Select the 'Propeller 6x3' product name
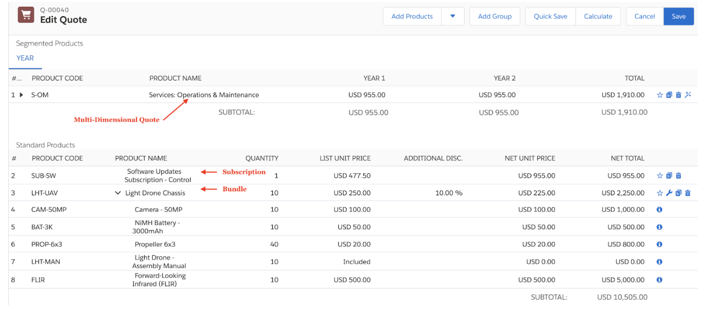This screenshot has height=312, width=707. click(x=155, y=244)
